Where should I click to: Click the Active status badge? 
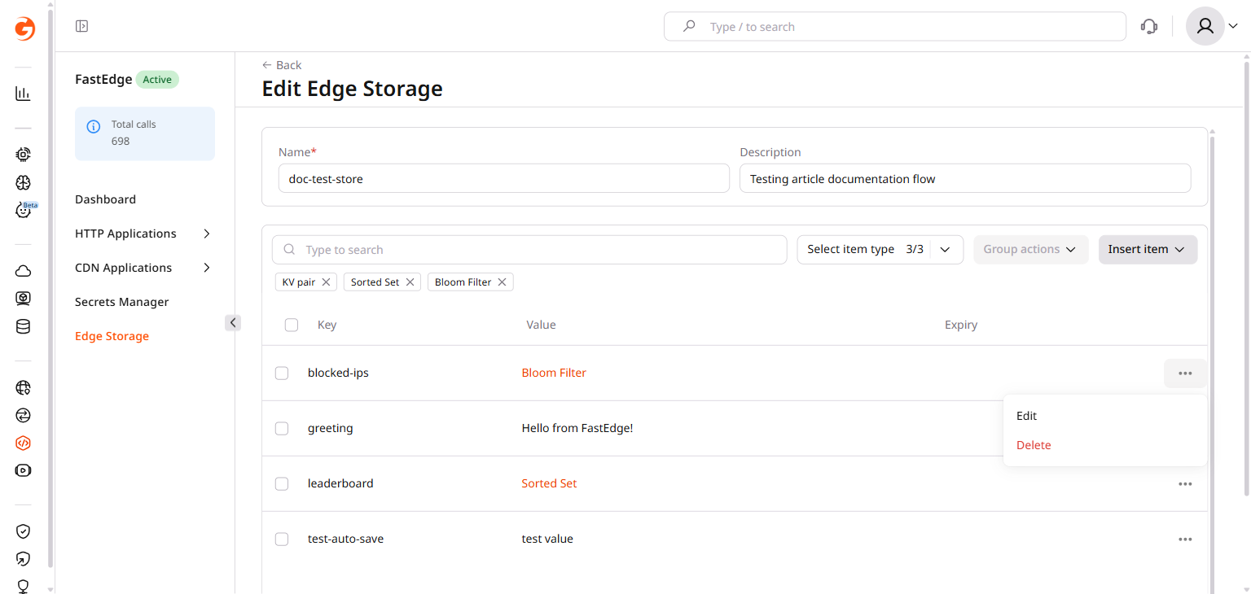(157, 80)
